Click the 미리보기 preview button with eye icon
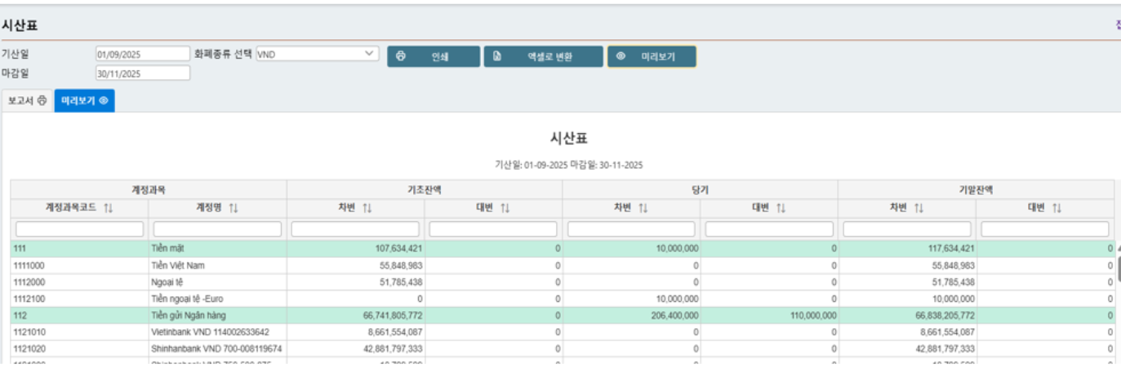This screenshot has width=1121, height=373. (x=652, y=56)
